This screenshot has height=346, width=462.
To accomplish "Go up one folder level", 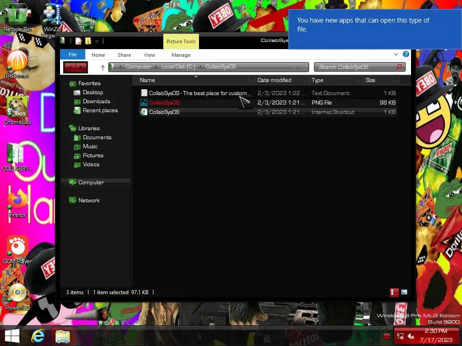I will click(102, 68).
